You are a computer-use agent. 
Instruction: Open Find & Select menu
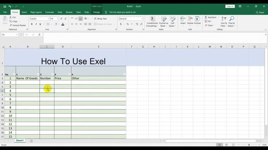click(x=232, y=22)
